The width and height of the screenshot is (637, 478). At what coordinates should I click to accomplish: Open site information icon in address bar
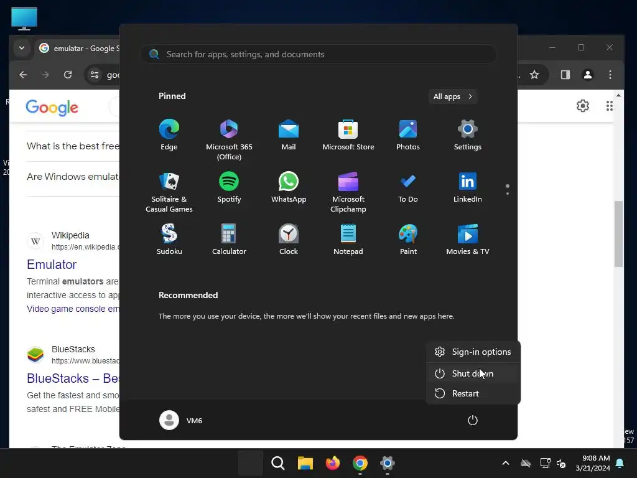click(x=95, y=75)
